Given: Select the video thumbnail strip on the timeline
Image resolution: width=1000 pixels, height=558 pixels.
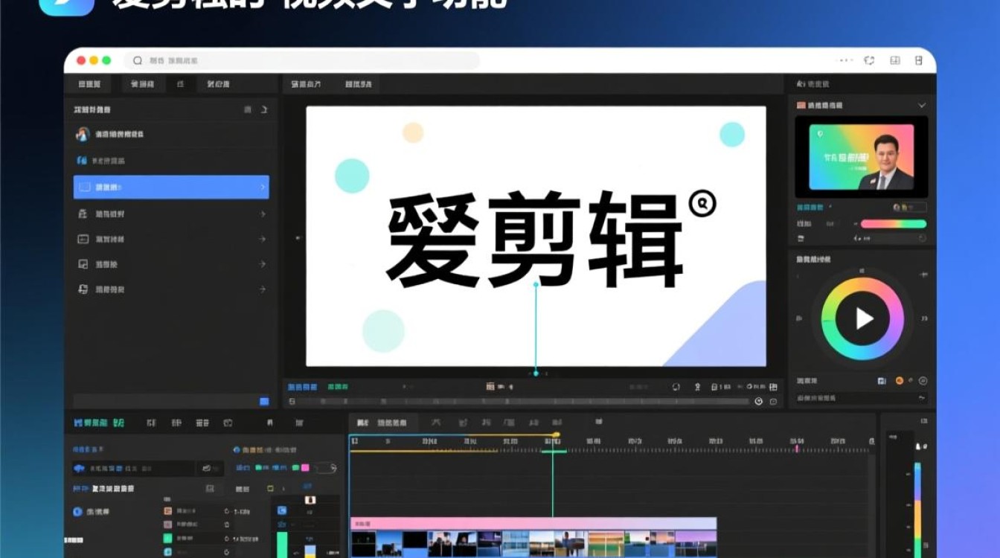Looking at the screenshot, I should click(533, 543).
